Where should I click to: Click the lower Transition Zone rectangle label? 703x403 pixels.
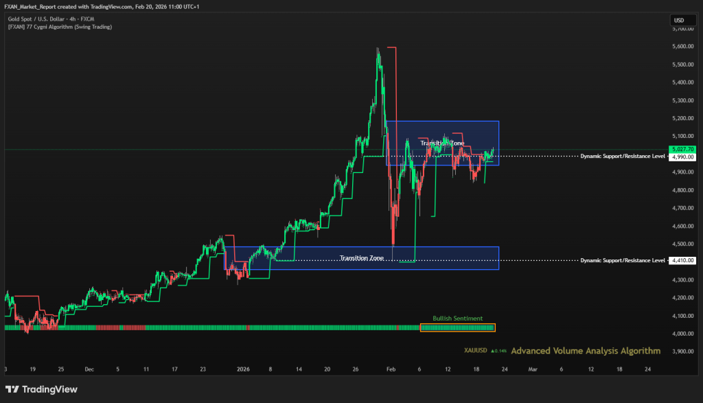(x=361, y=258)
